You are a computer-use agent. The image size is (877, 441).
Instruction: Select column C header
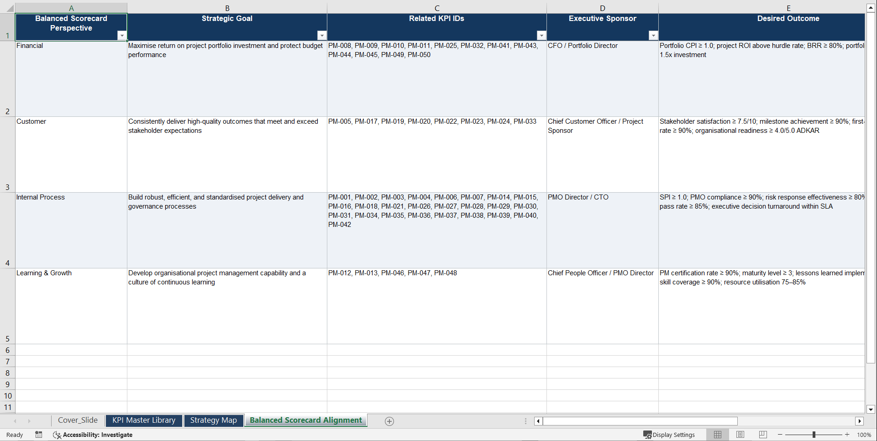437,8
